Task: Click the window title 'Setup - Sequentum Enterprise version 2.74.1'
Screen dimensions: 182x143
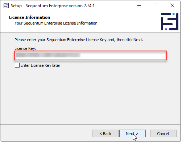Action: tap(53, 6)
